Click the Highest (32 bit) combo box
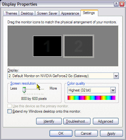126x140 pixels. [x=91, y=90]
